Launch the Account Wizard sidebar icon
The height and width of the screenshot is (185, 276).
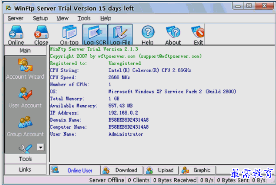pos(25,69)
